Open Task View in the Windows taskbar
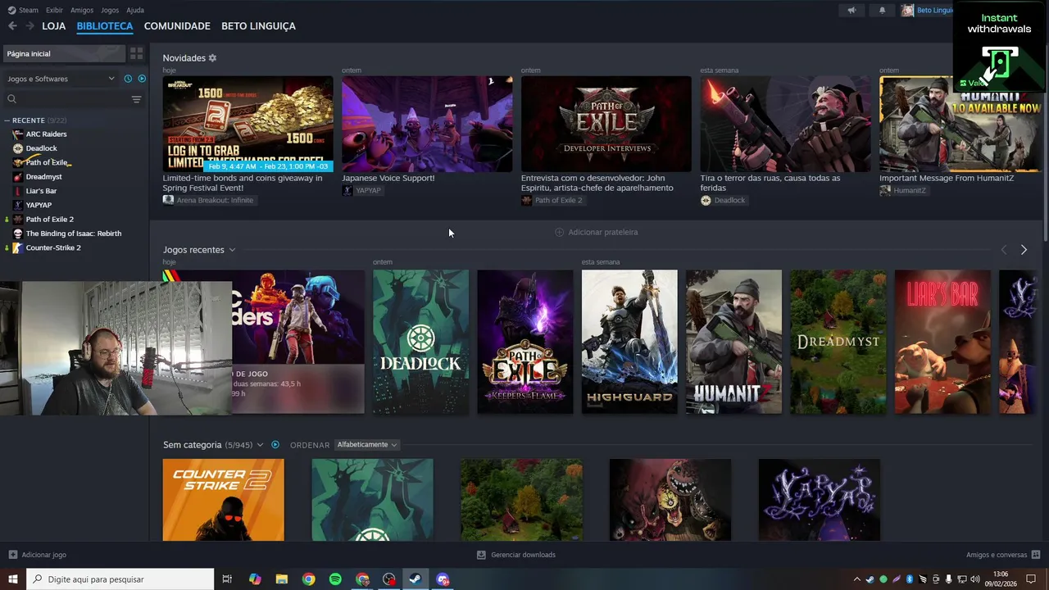The image size is (1049, 590). 227,579
